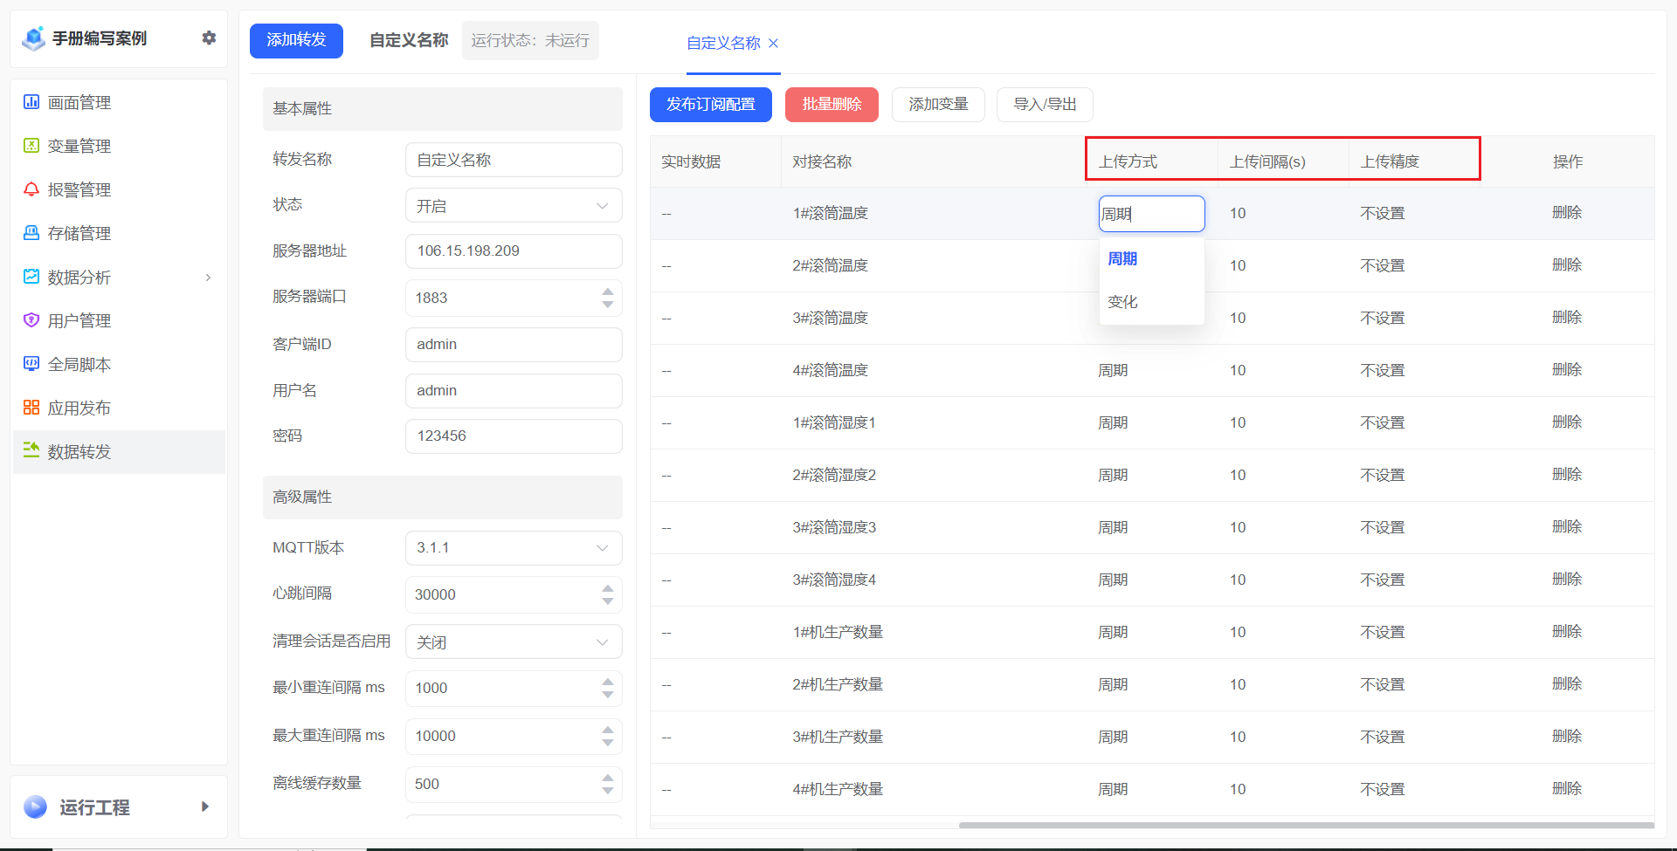Select 变量管理 in the sidebar
Image resolution: width=1677 pixels, height=851 pixels.
(79, 146)
